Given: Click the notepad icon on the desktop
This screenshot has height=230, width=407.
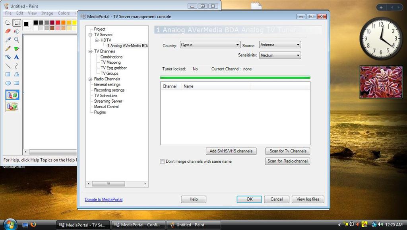Looking at the screenshot, I should pos(256,6).
